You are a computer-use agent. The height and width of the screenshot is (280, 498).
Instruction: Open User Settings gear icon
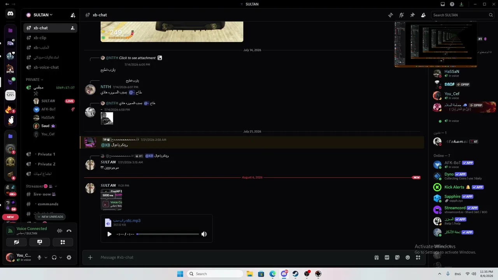pyautogui.click(x=69, y=257)
